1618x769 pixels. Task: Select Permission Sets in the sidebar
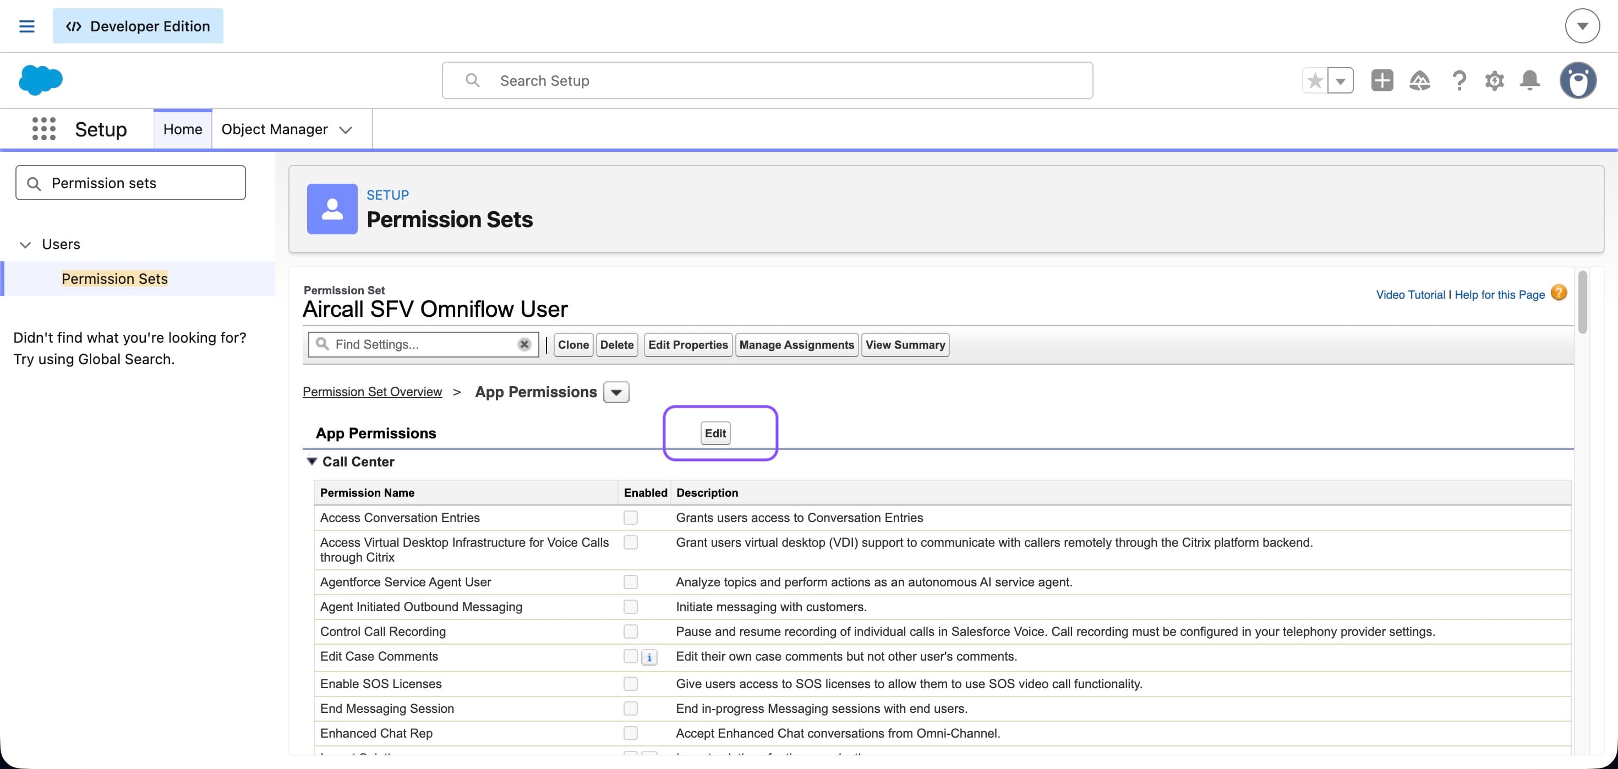click(115, 279)
